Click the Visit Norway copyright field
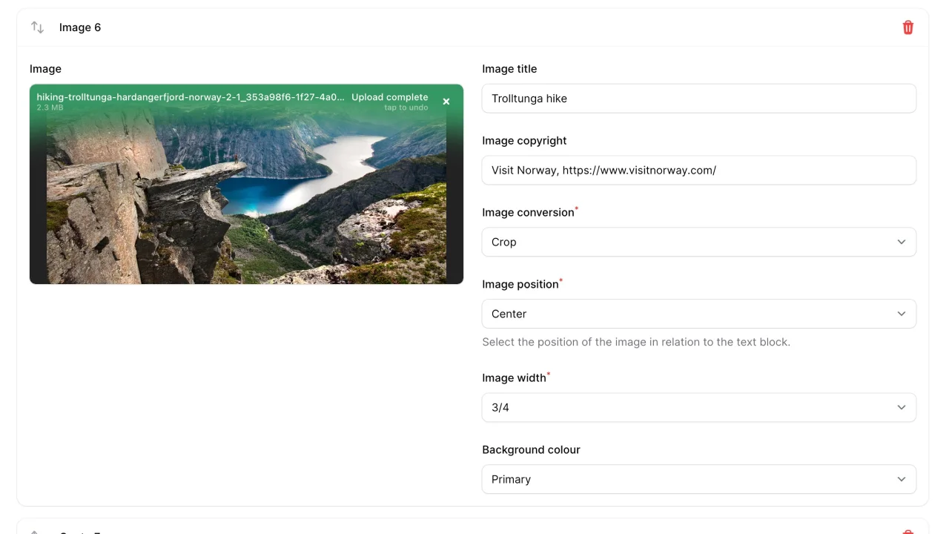The height and width of the screenshot is (534, 949). 698,170
